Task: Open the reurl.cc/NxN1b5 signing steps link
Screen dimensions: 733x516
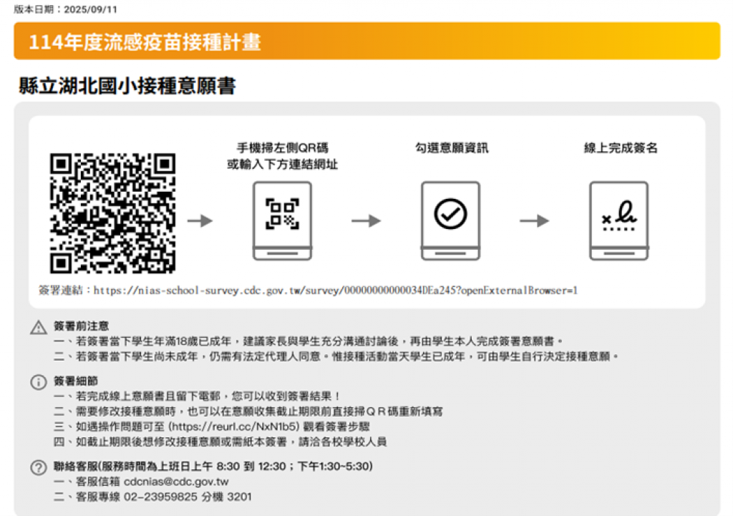Action: coord(234,427)
